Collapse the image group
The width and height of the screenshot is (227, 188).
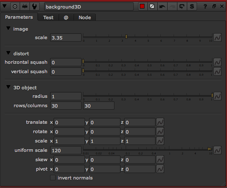coord(8,29)
